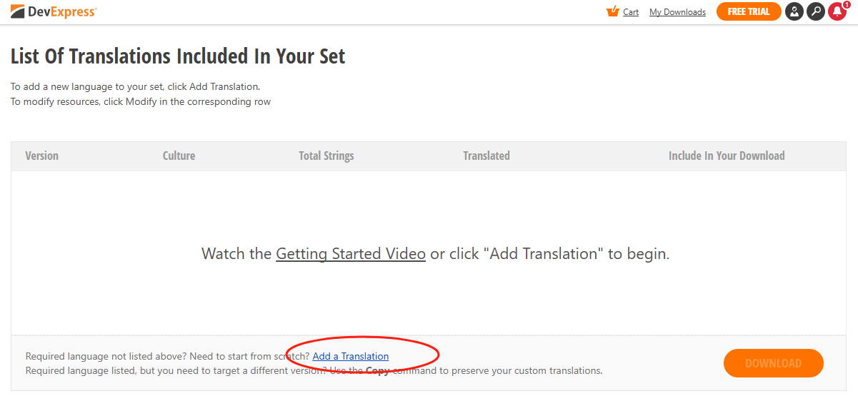Click the Add a Translation link
The height and width of the screenshot is (406, 858).
tap(351, 356)
